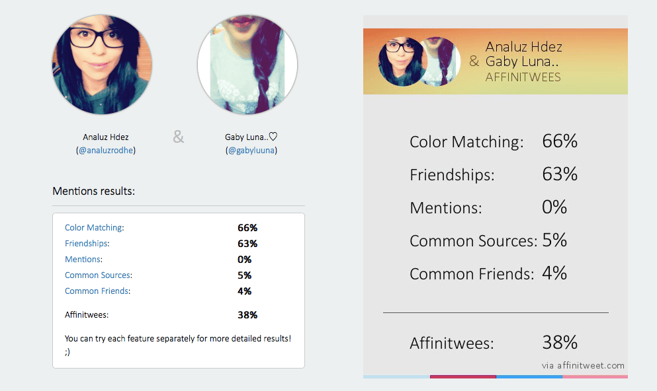The image size is (657, 391).
Task: Click the ampersand symbol in the banner
Action: [474, 61]
